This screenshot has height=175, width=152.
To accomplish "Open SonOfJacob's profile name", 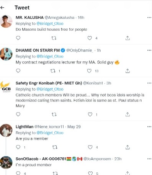I will (41, 159).
